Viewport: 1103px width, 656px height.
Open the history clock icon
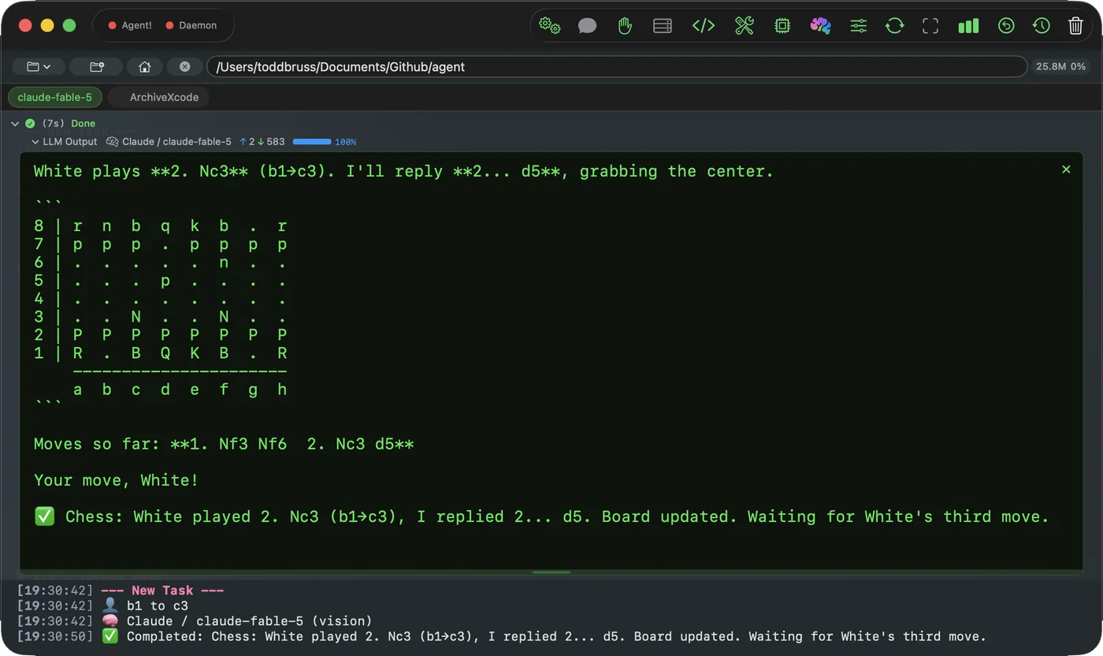click(x=1041, y=26)
